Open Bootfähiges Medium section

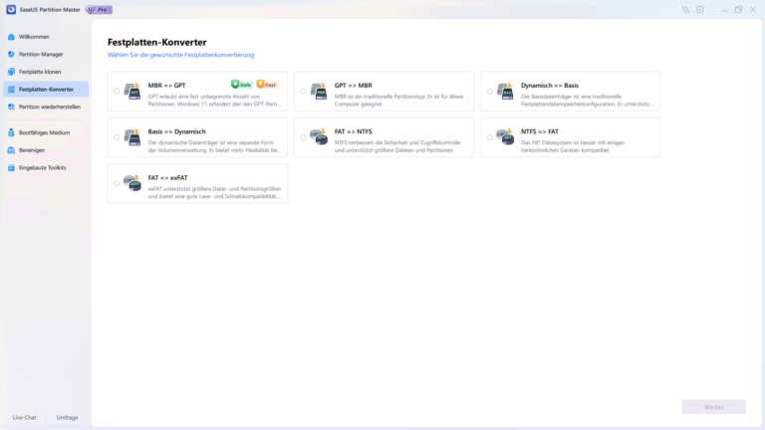pos(46,132)
